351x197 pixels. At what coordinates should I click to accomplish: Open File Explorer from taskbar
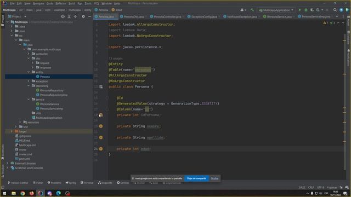(14, 193)
